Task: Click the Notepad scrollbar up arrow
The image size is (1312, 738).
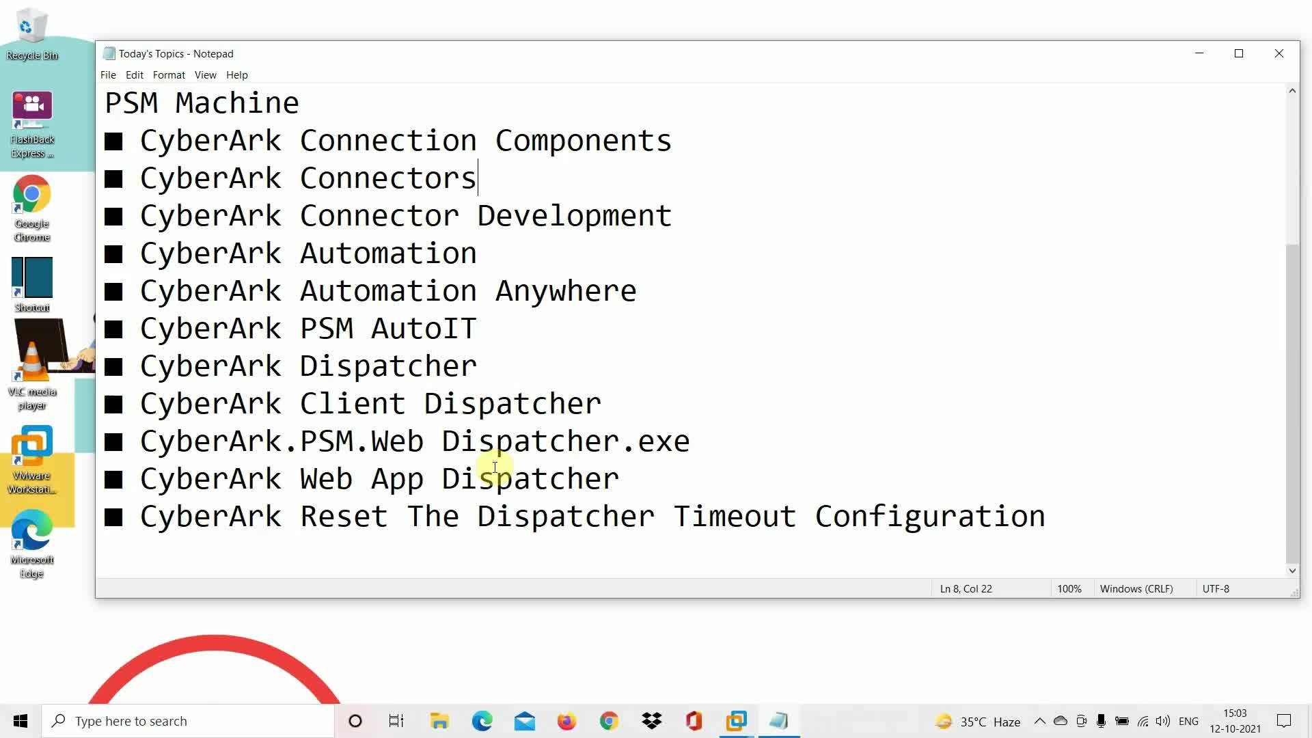Action: (x=1291, y=91)
